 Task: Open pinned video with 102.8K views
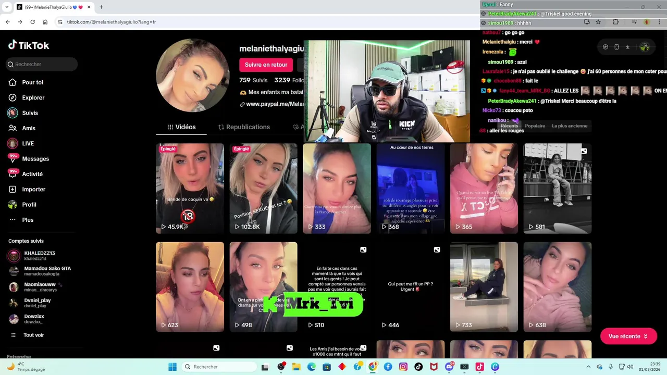pyautogui.click(x=263, y=189)
